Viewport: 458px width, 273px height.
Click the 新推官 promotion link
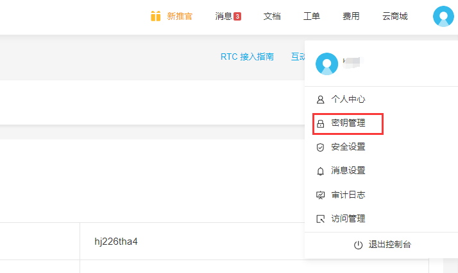click(180, 16)
